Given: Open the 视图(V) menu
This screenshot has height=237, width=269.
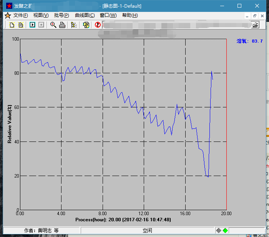Looking at the screenshot, I should click(x=41, y=15).
